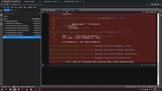
Task: Paste cell from clipboard in notebook toolbar
Action: pos(53,12)
